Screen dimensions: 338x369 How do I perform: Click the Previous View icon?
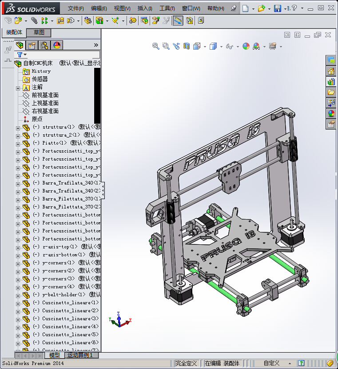176,46
